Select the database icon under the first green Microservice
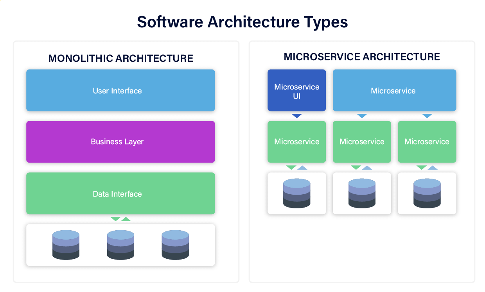 [x=296, y=193]
